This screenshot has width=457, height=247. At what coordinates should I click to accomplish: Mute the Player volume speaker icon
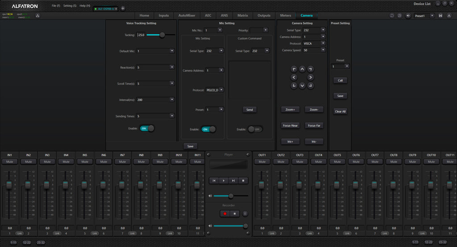[210, 196]
